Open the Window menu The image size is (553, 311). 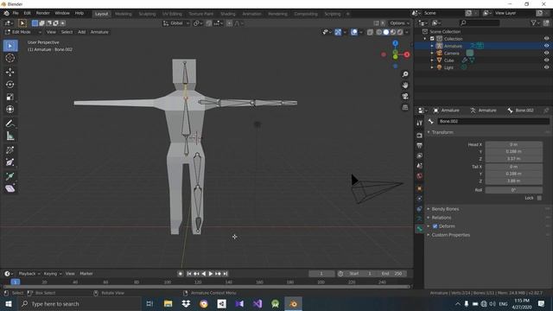(x=62, y=13)
